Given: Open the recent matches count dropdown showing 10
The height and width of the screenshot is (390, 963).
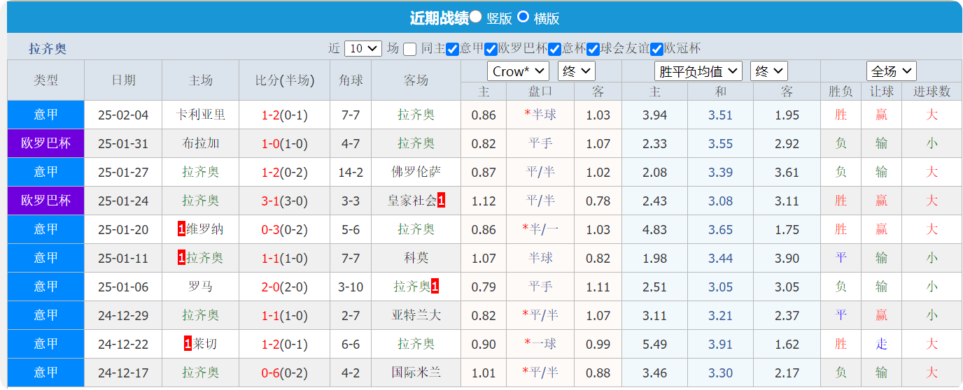Looking at the screenshot, I should tap(363, 49).
